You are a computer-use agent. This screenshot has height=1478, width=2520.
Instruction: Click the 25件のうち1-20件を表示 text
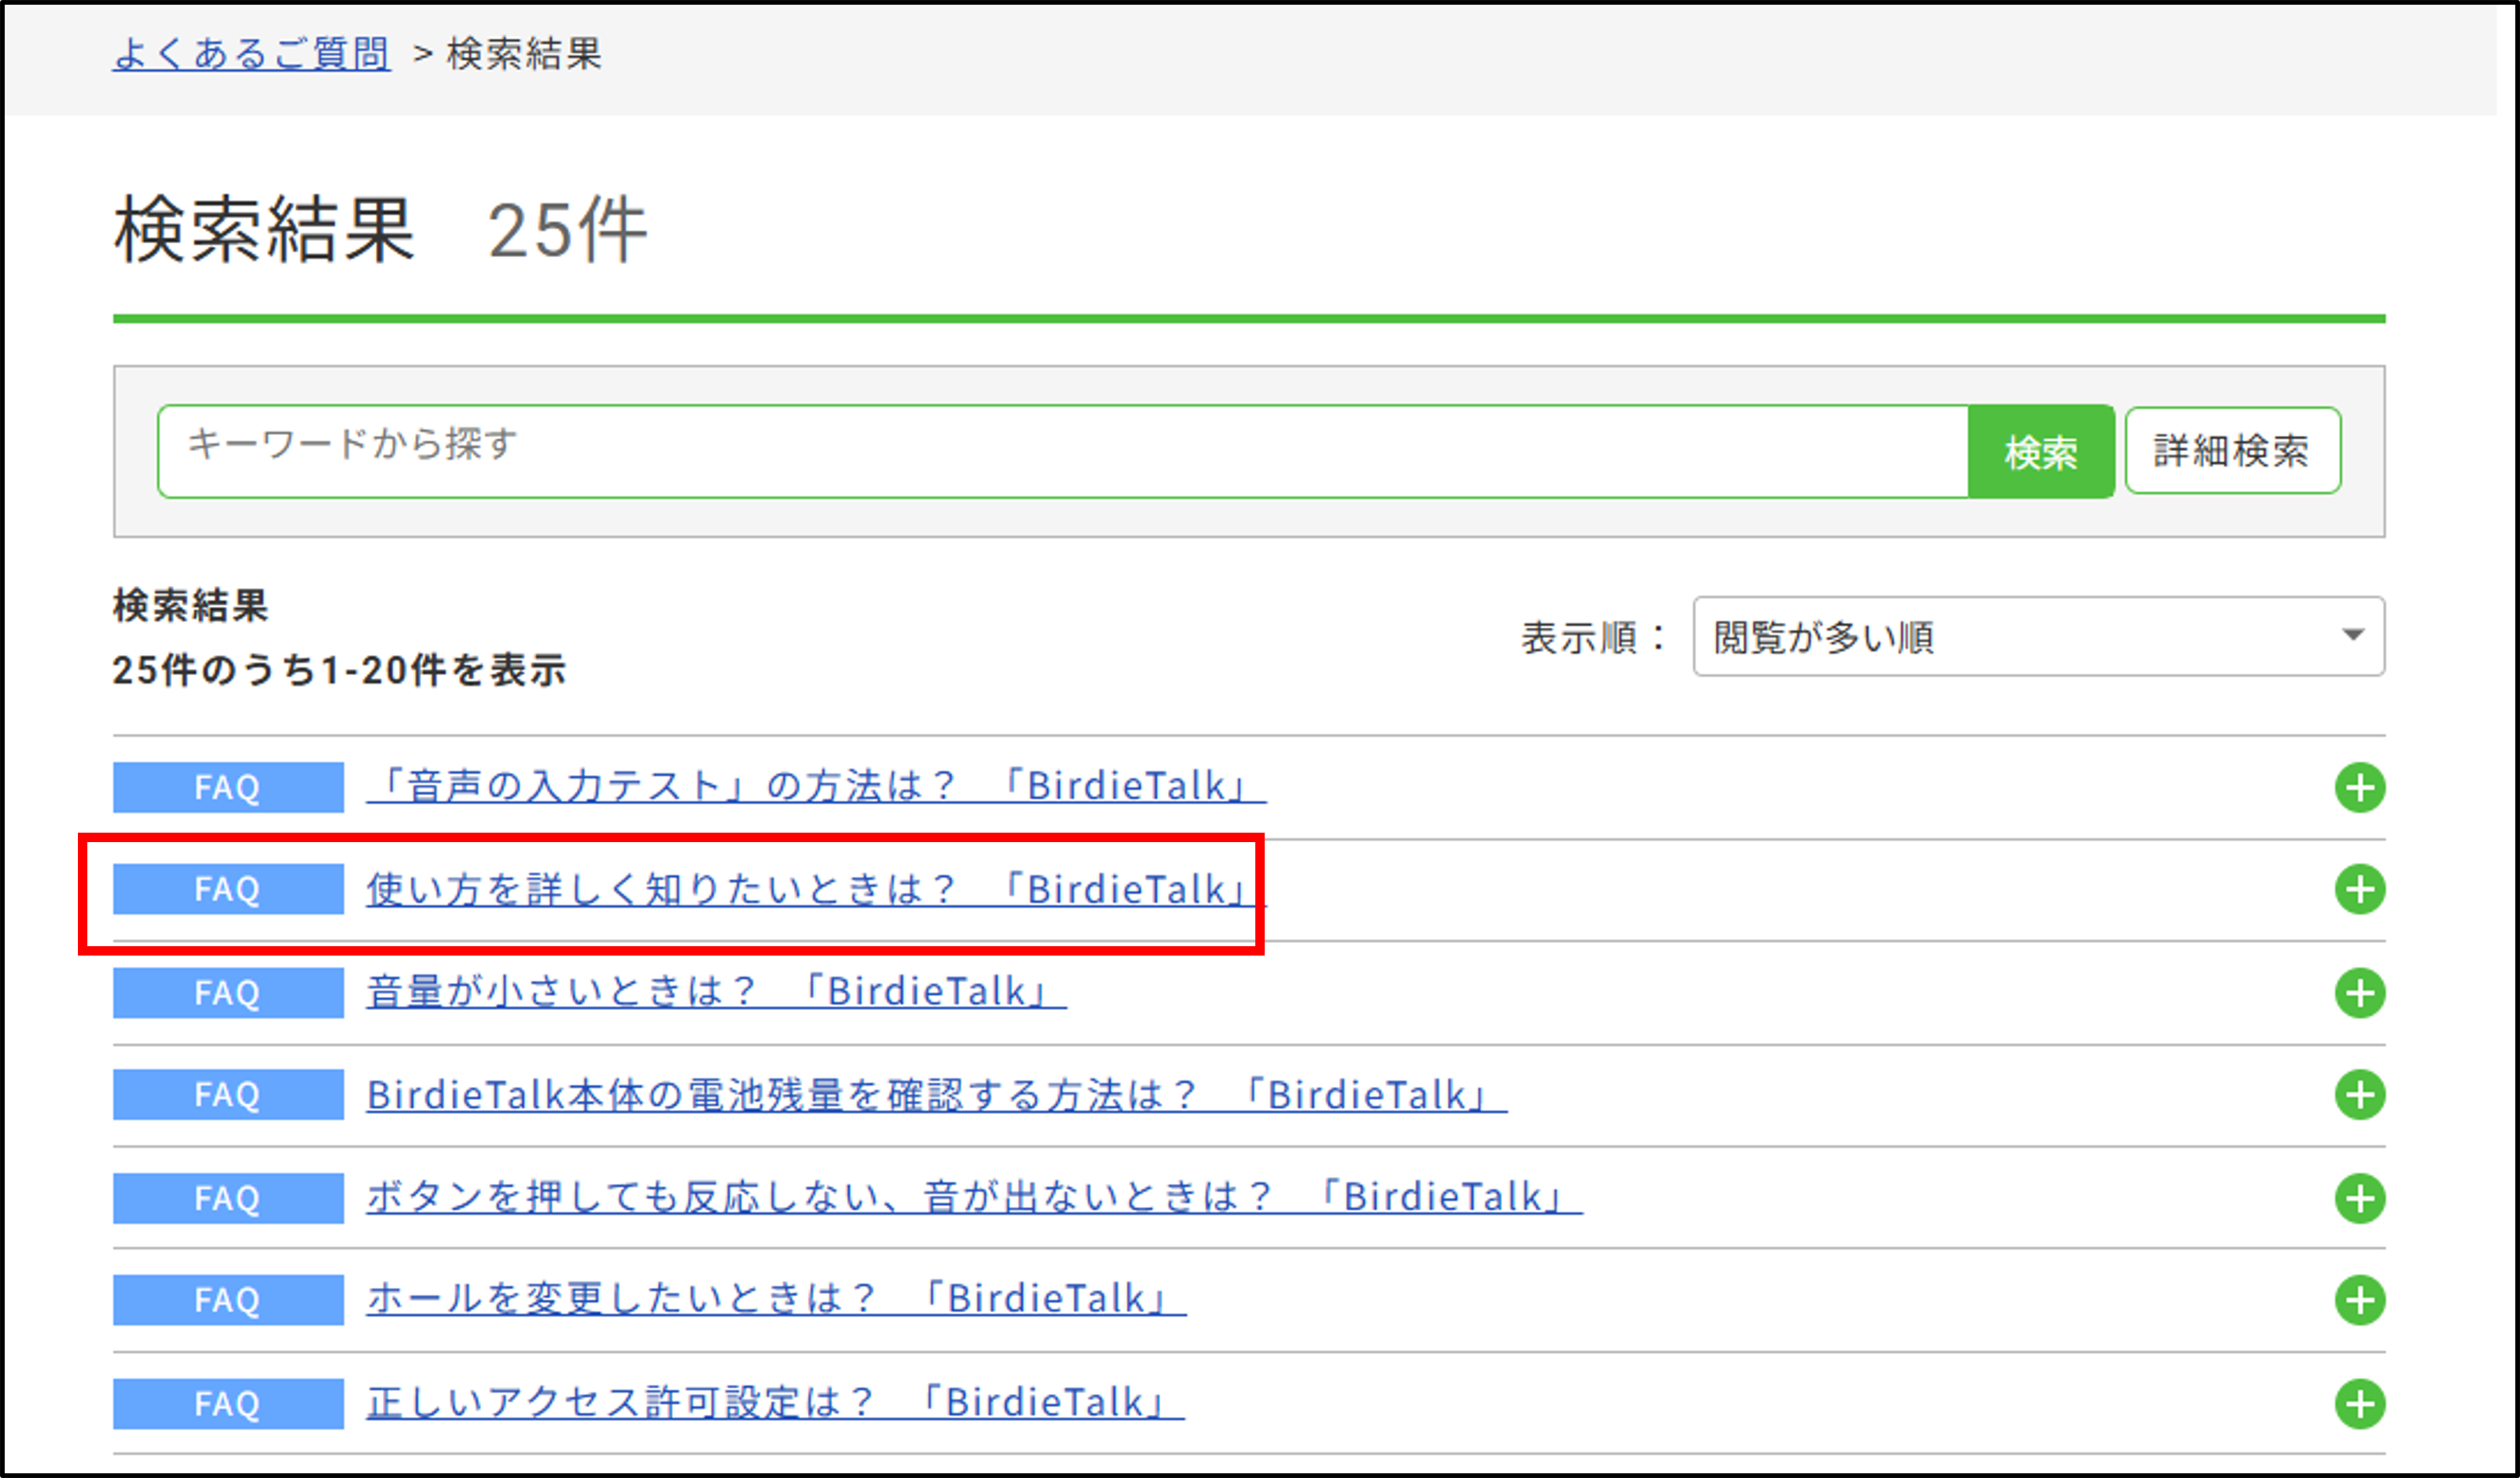point(340,670)
